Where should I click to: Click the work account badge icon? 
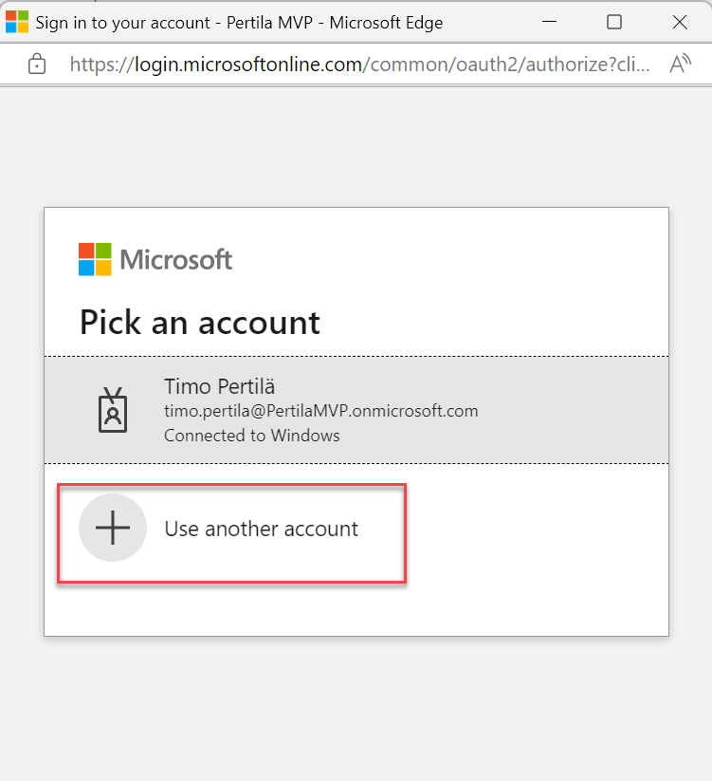[113, 411]
